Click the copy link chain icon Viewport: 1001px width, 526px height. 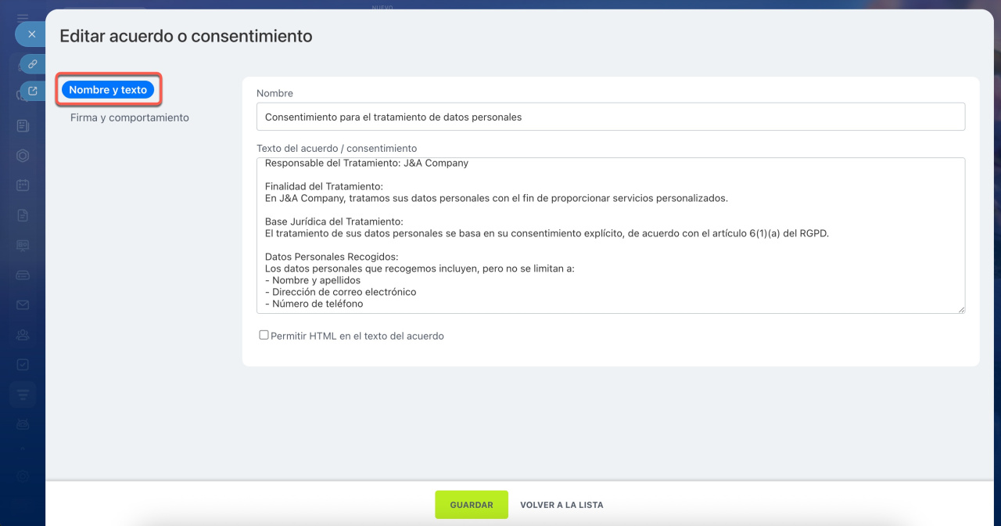tap(32, 64)
